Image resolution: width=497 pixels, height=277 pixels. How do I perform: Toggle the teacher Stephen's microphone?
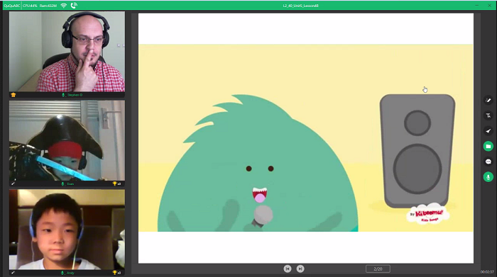(63, 95)
